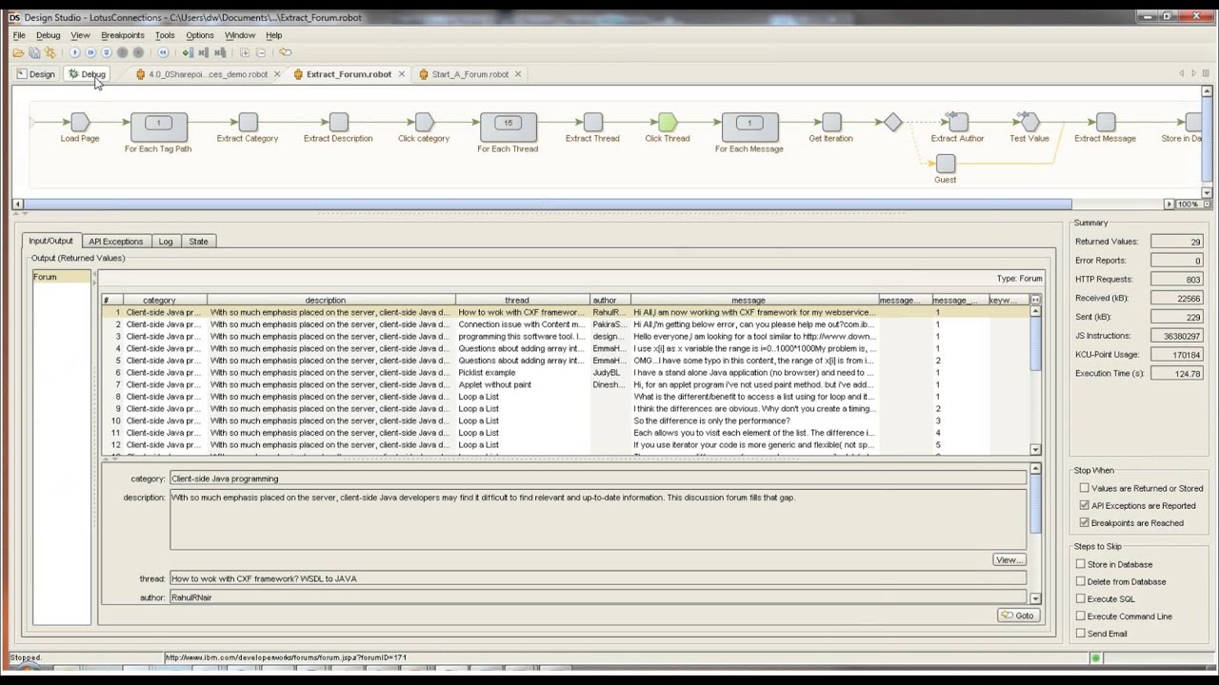Click the greyed-out Stop toolbar icon
This screenshot has height=685, width=1219.
click(x=138, y=52)
